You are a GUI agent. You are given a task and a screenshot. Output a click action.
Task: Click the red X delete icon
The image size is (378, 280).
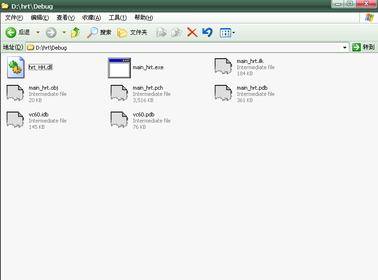(x=192, y=32)
